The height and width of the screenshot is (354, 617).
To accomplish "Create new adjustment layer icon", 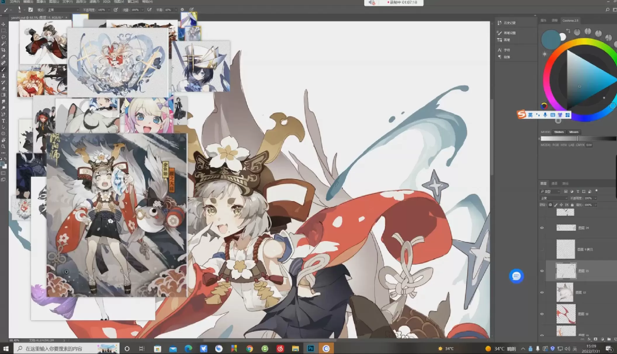I will [x=602, y=339].
